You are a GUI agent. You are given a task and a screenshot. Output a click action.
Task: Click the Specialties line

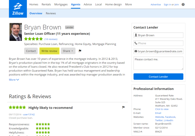tap(70, 44)
